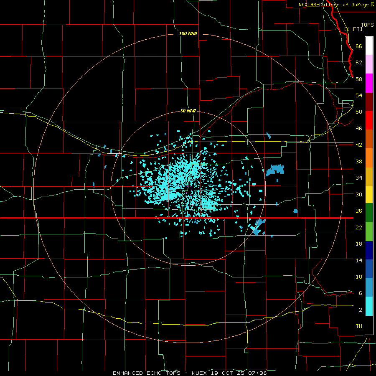Pick the bright red legend color band

[x=369, y=120]
